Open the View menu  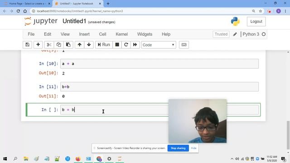click(x=65, y=34)
